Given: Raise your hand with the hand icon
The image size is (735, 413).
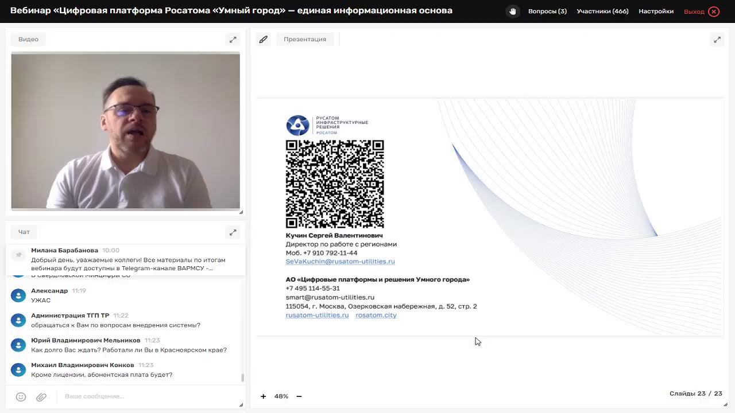Looking at the screenshot, I should click(512, 11).
